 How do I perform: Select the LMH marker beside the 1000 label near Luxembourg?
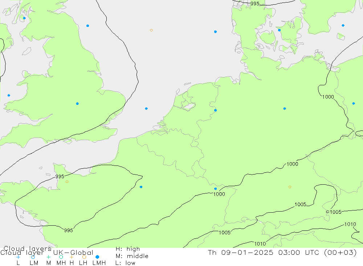click(x=215, y=189)
